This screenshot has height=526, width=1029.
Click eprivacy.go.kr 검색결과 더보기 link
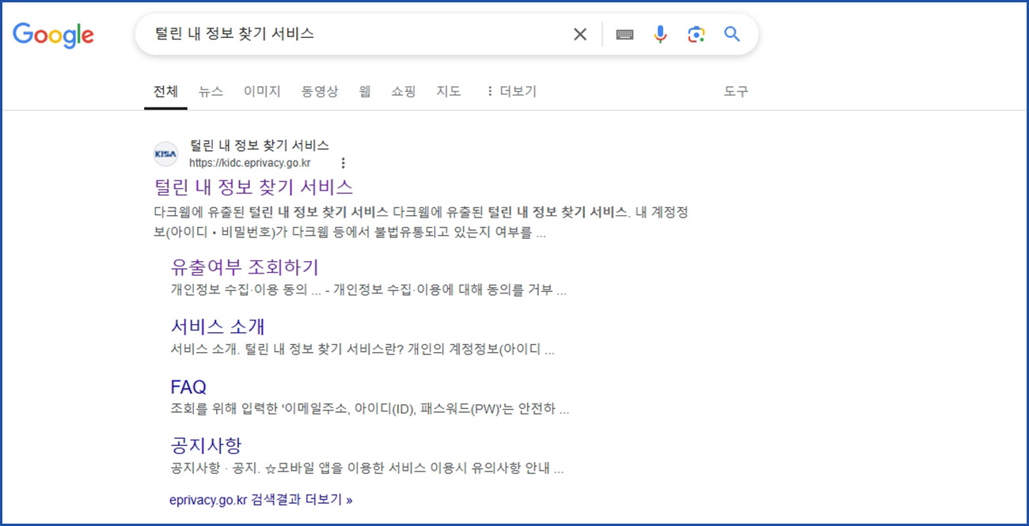(261, 500)
